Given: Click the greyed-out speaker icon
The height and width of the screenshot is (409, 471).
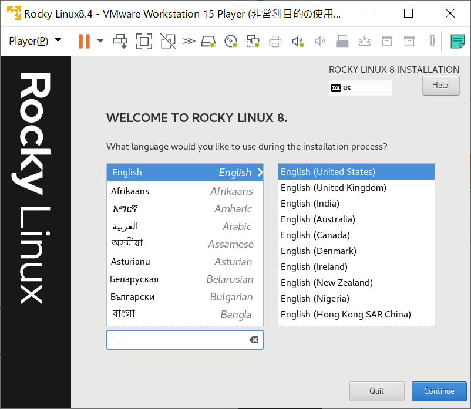Looking at the screenshot, I should tap(319, 42).
